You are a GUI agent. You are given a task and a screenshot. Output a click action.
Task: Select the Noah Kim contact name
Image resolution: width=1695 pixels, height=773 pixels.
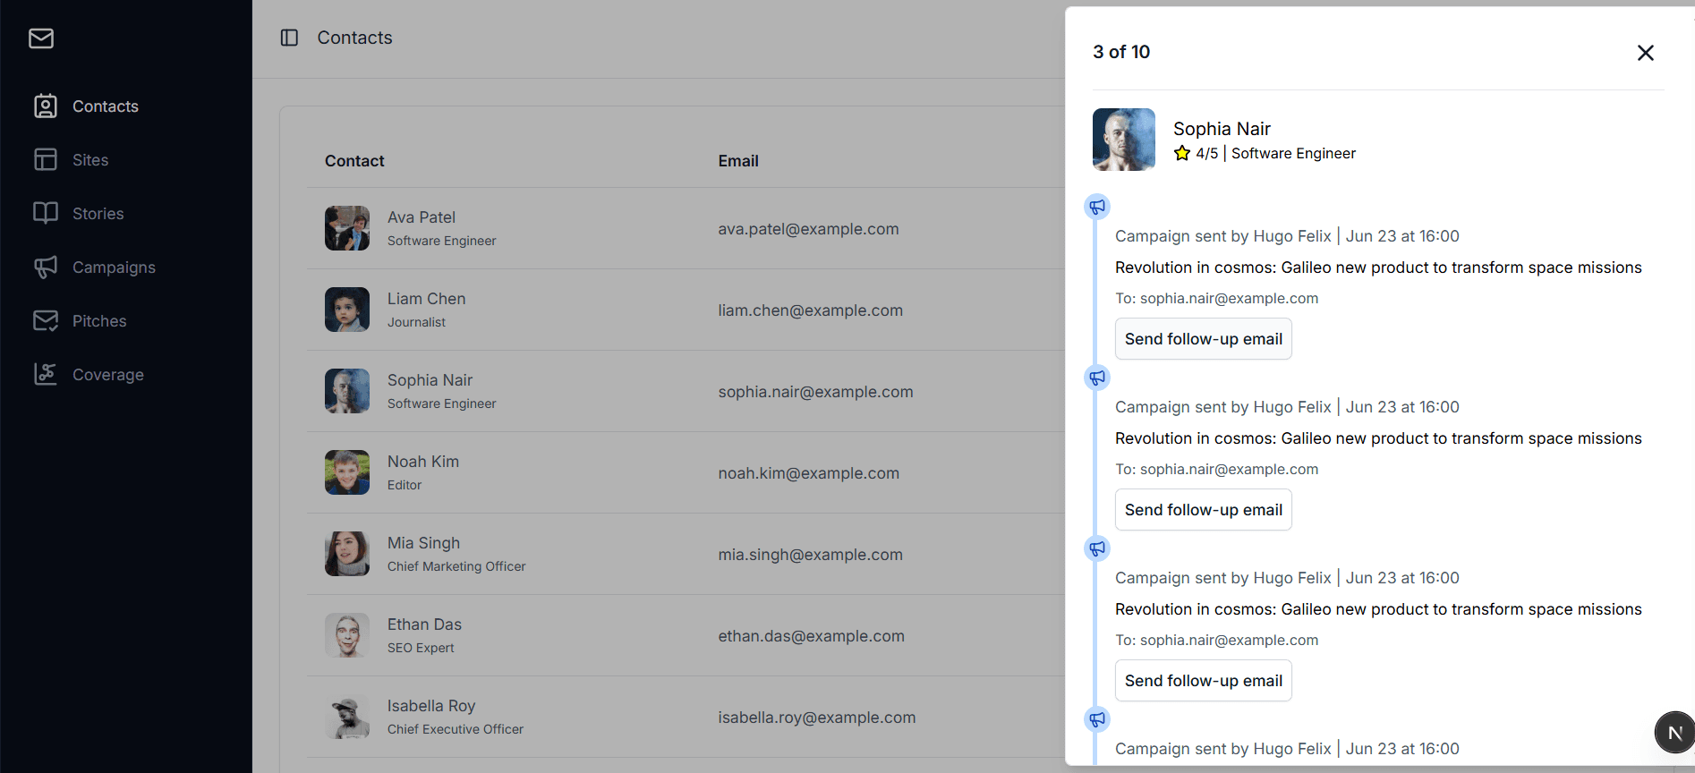[x=423, y=462]
